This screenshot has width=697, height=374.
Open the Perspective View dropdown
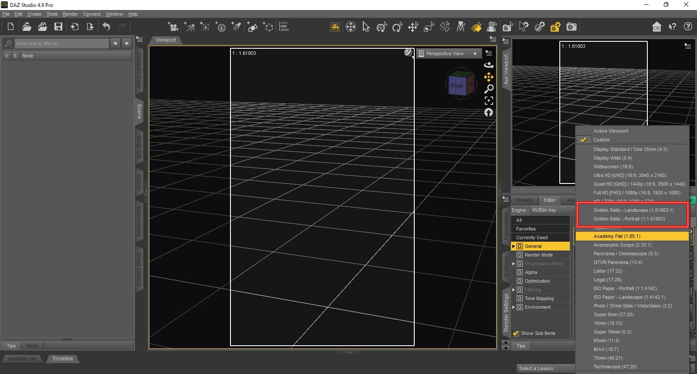[x=449, y=53]
